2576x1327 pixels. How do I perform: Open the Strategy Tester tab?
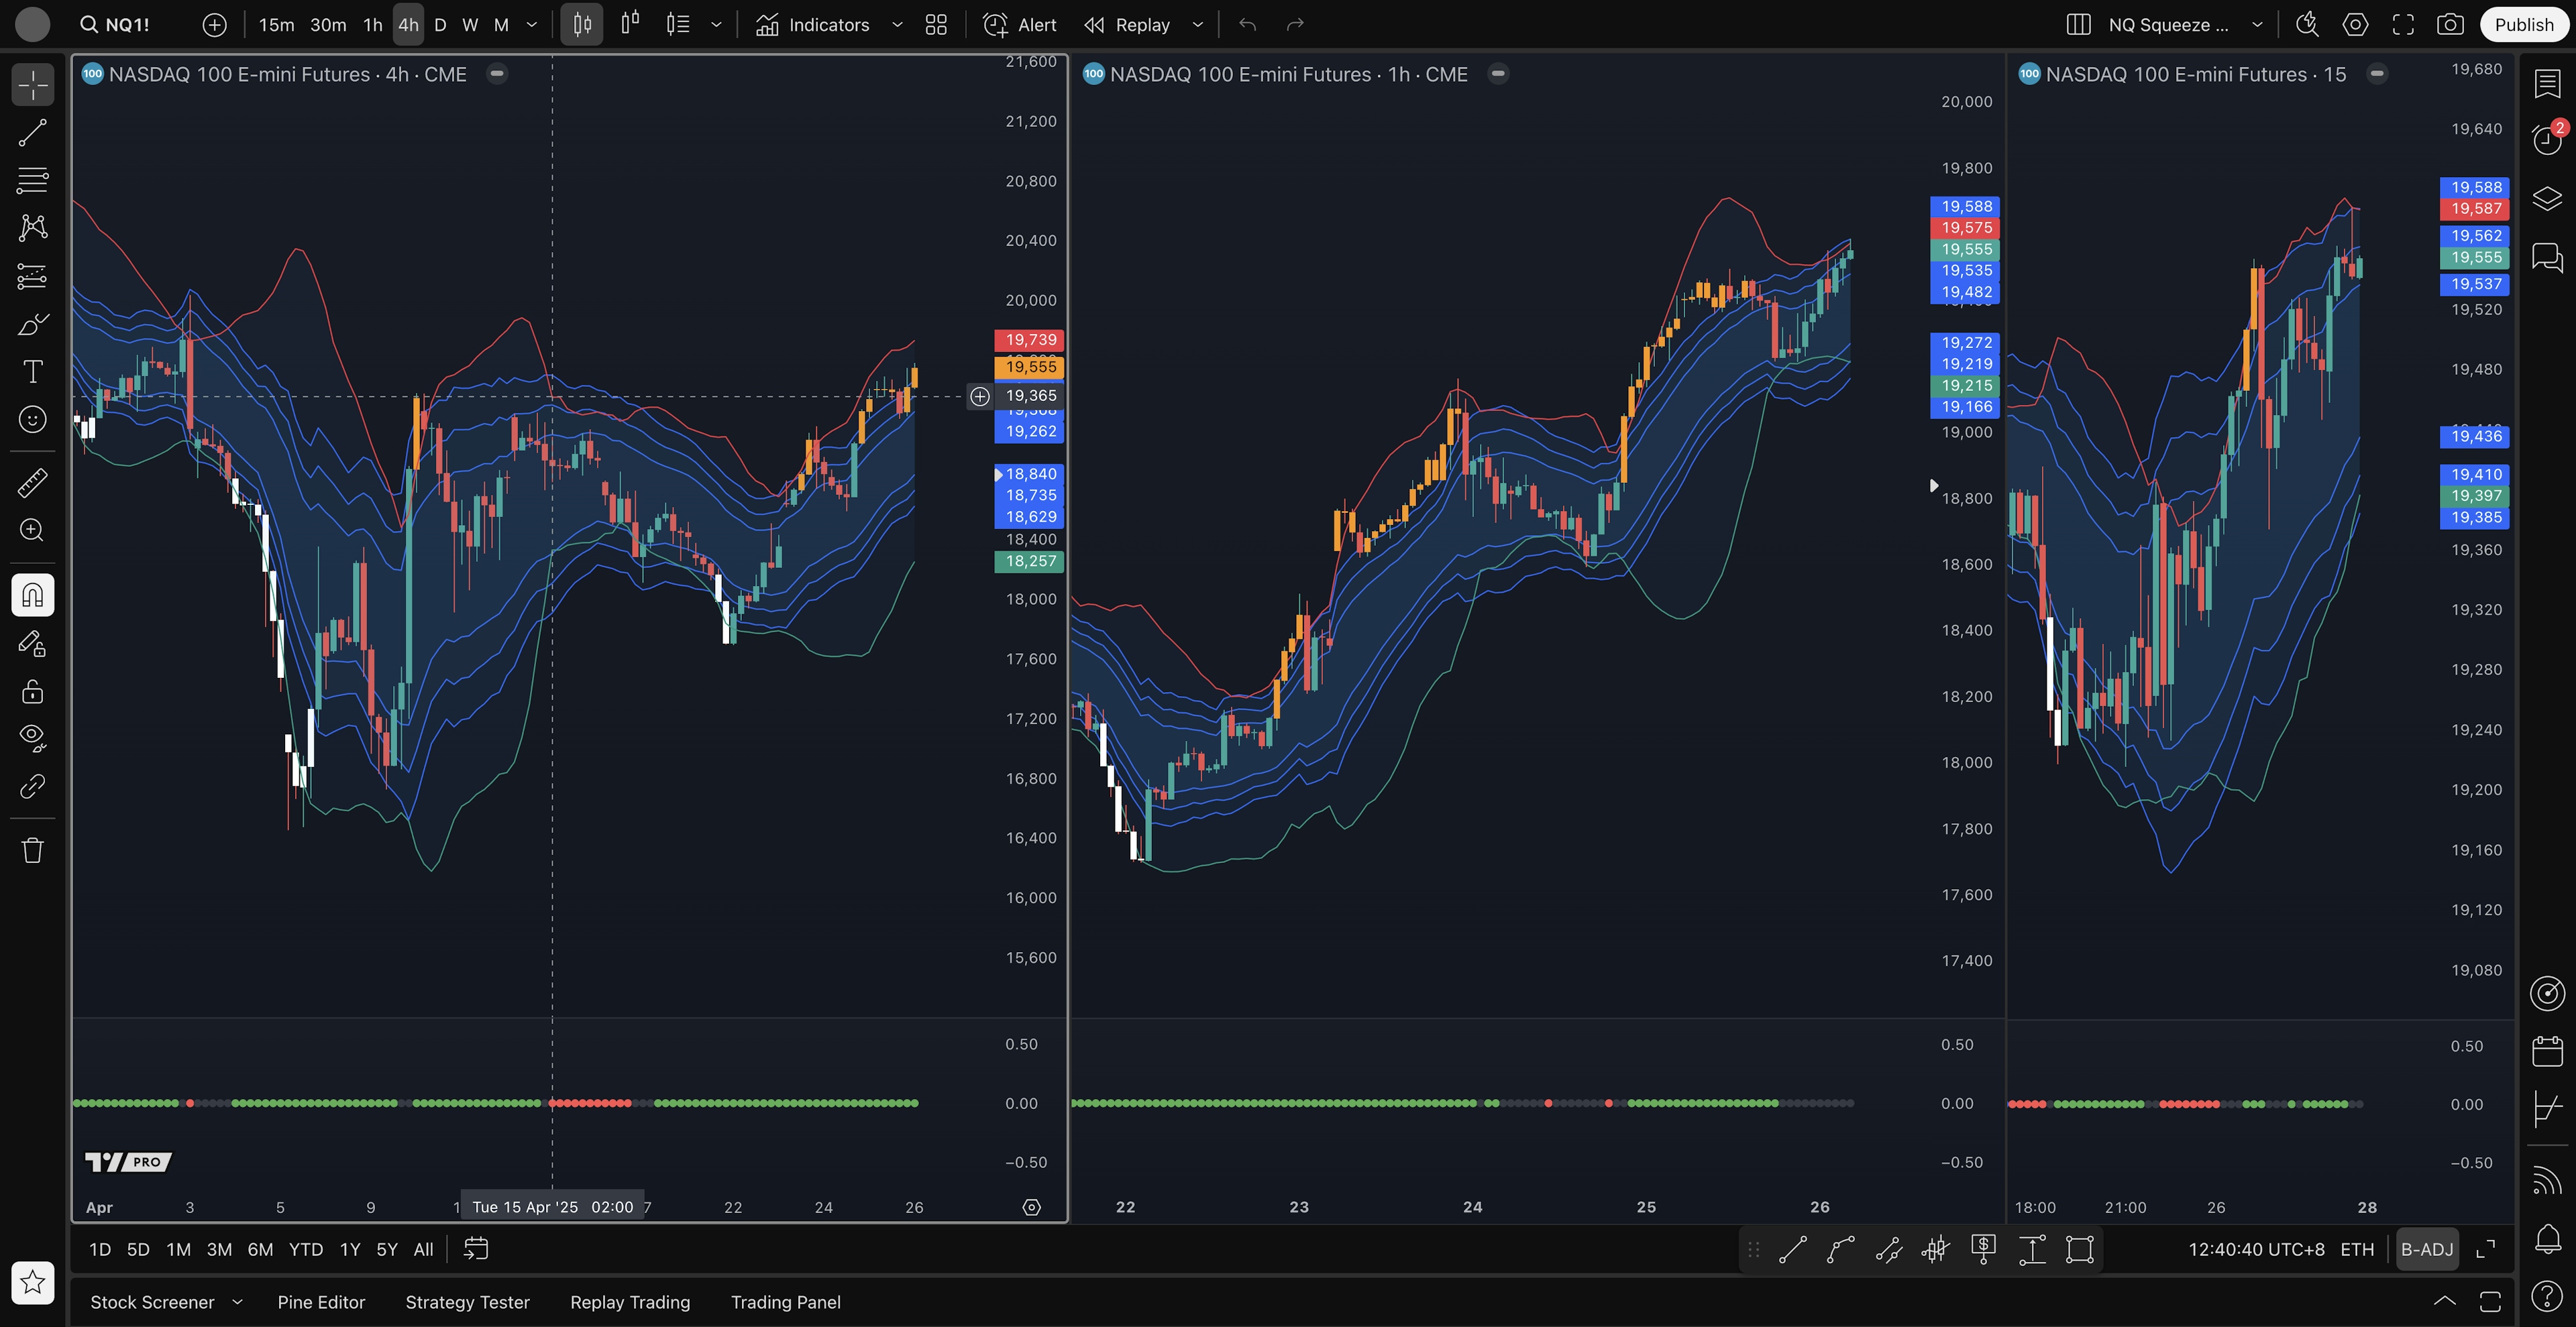[467, 1302]
